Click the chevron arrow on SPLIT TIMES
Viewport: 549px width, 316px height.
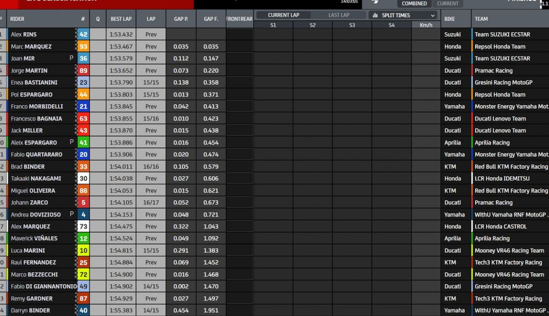tap(433, 15)
